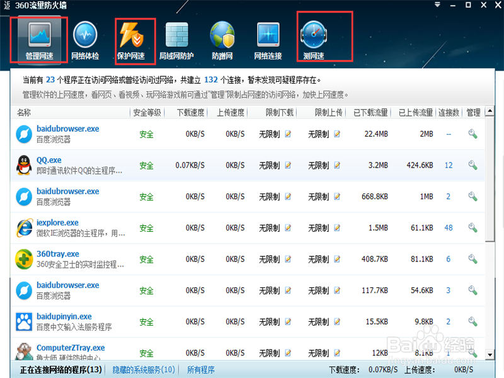Click manage wrench icon for baidupinyin.exe
The height and width of the screenshot is (378, 504).
[x=472, y=322]
